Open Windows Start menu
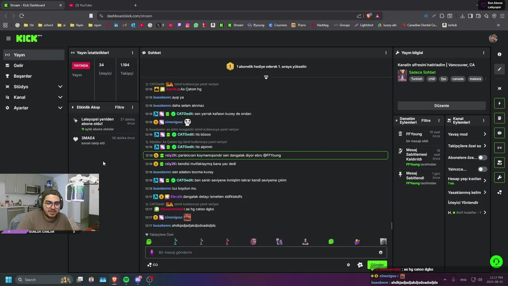The height and width of the screenshot is (286, 508). pos(8,280)
